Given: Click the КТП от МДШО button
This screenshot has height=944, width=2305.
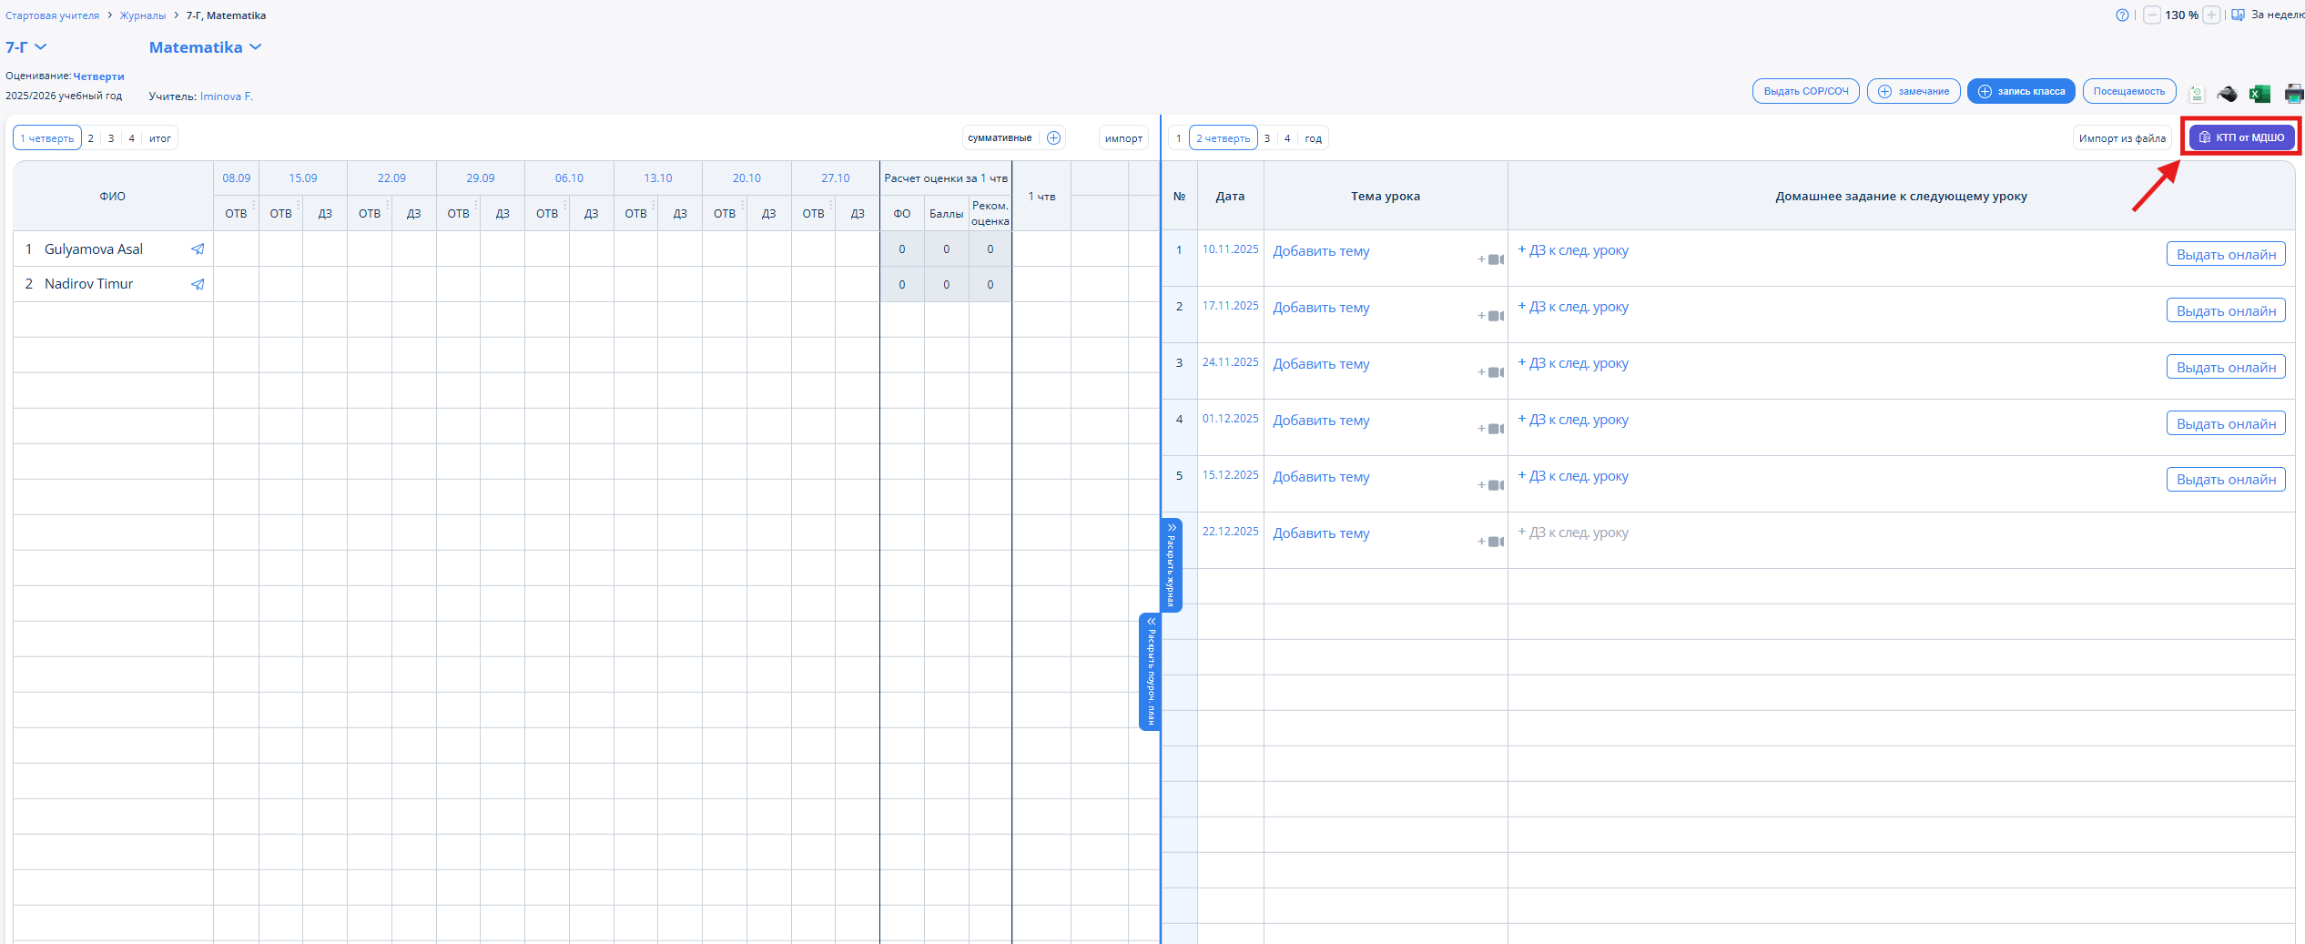Looking at the screenshot, I should 2241,137.
